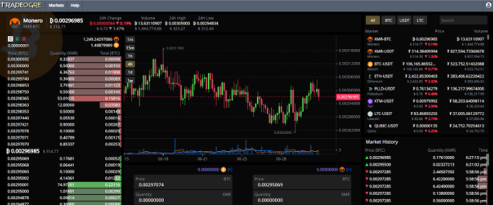
Task: Select the USDT market filter tab
Action: point(404,20)
